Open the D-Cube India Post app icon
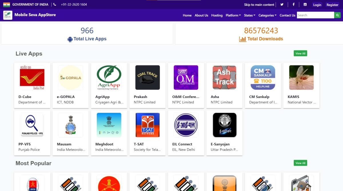This screenshot has width=343, height=191. pyautogui.click(x=32, y=77)
